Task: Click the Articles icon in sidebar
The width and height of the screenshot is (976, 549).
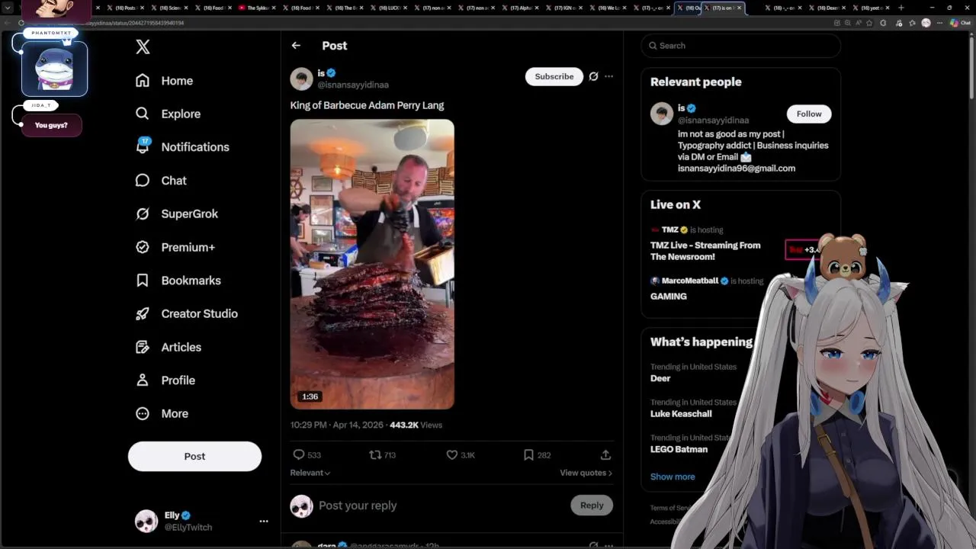Action: (143, 347)
